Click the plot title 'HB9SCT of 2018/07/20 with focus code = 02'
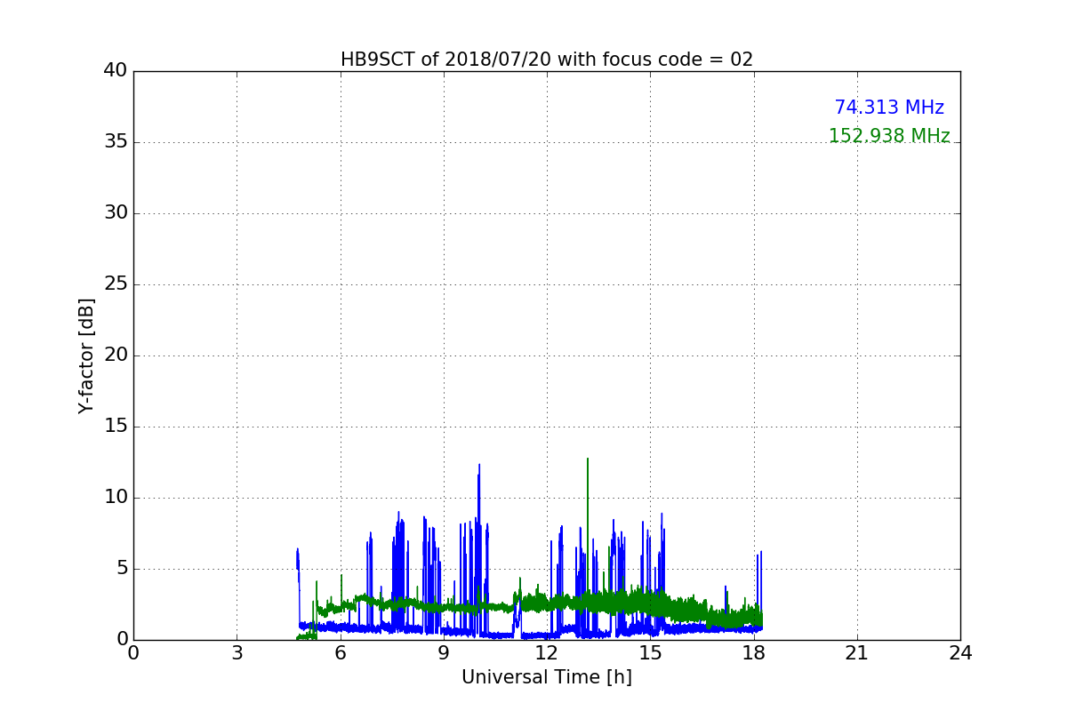This screenshot has height=711, width=1067. [x=547, y=60]
